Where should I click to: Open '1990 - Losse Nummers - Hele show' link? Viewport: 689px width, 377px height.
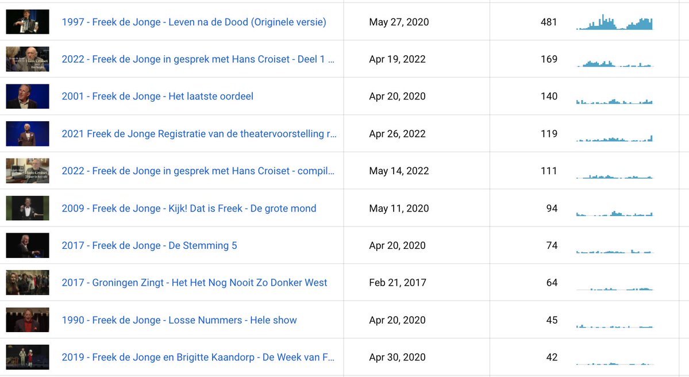point(179,320)
